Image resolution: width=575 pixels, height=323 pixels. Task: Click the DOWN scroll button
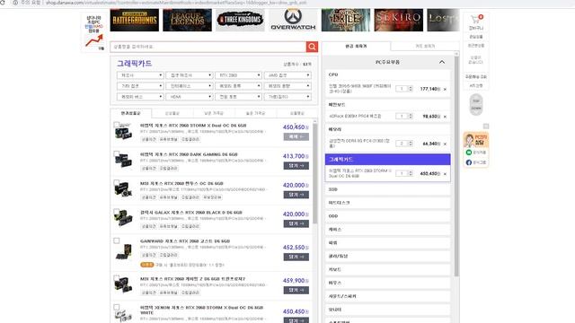pos(476,109)
